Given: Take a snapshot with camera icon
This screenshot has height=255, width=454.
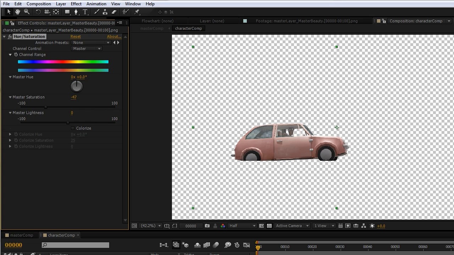Looking at the screenshot, I should pyautogui.click(x=207, y=226).
